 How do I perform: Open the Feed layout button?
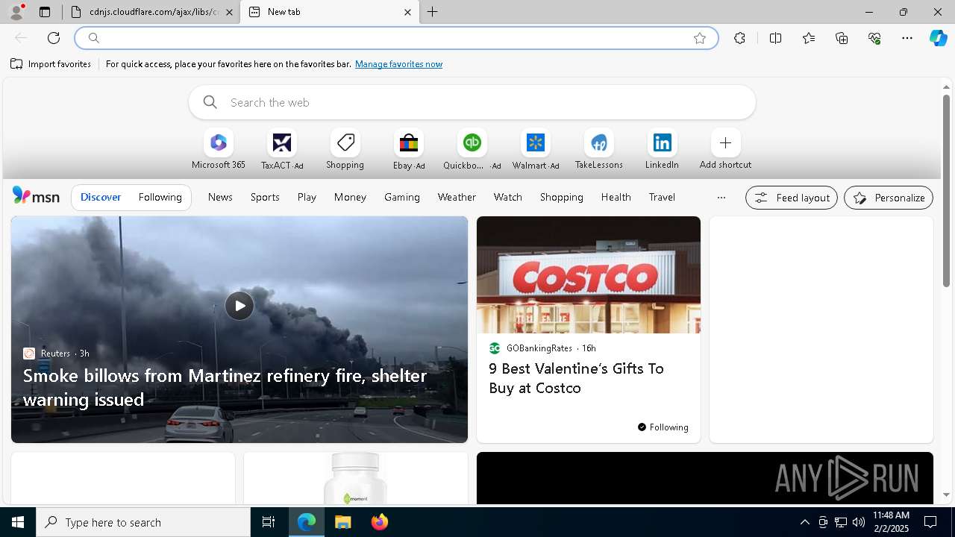coord(791,198)
